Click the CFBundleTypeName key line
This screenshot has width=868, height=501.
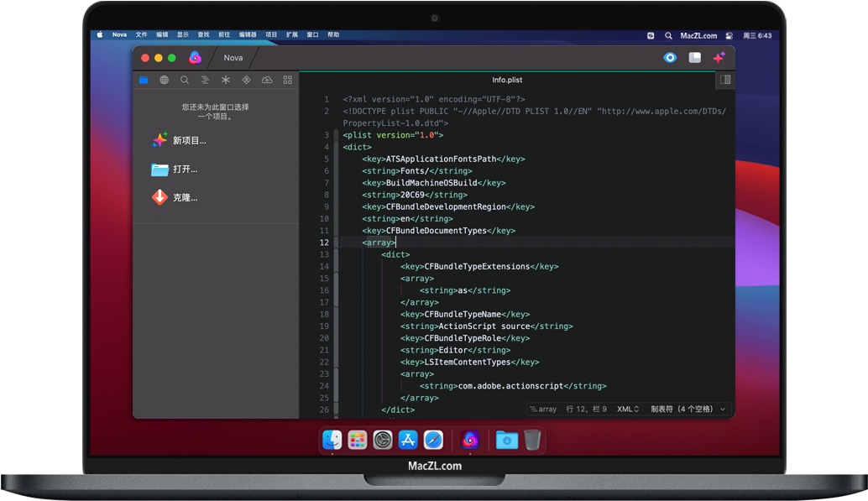coord(465,315)
